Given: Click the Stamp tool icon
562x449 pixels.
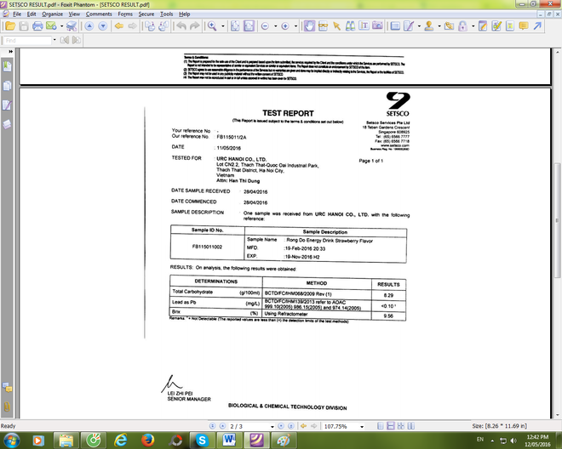Looking at the screenshot, I should point(429,26).
